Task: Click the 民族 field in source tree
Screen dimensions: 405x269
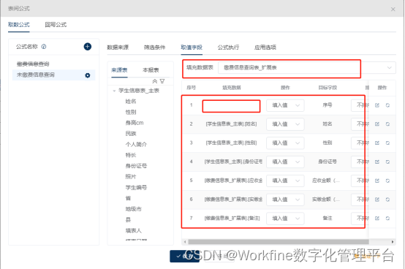Action: (x=131, y=134)
